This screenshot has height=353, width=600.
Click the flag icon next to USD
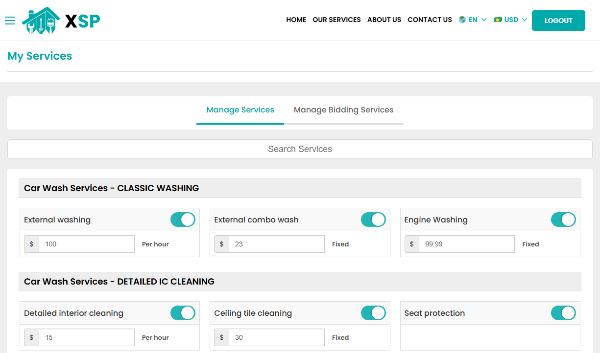tap(499, 20)
